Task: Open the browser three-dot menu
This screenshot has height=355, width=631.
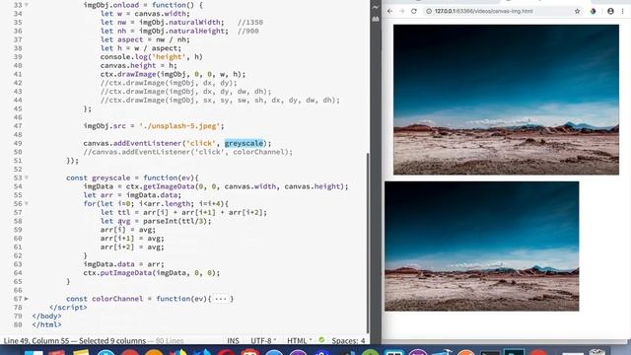Action: pyautogui.click(x=622, y=11)
